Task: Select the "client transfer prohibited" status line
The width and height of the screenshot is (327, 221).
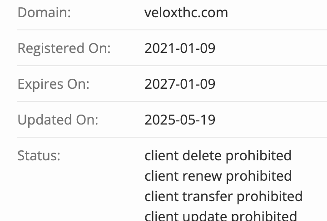Action: click(x=223, y=196)
